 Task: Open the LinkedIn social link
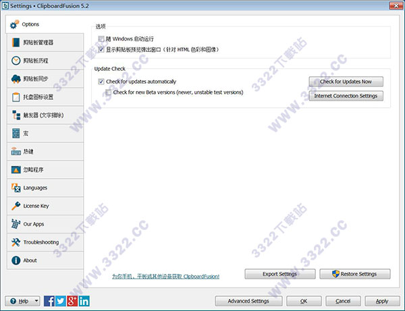coord(84,301)
